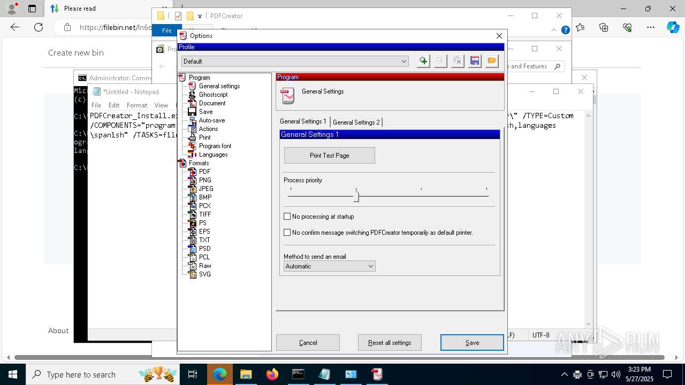Click the Edge address bar URL
This screenshot has width=685, height=385.
tap(116, 27)
